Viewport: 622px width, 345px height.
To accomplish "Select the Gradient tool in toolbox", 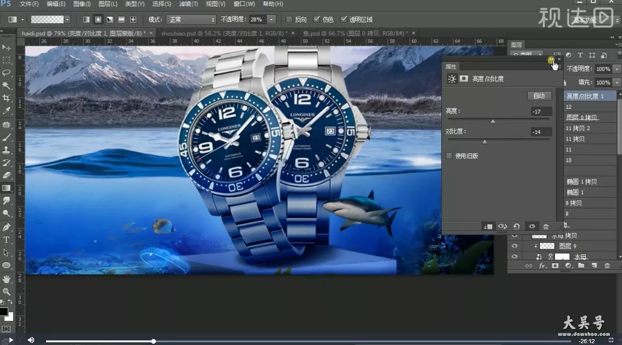I will click(x=6, y=188).
